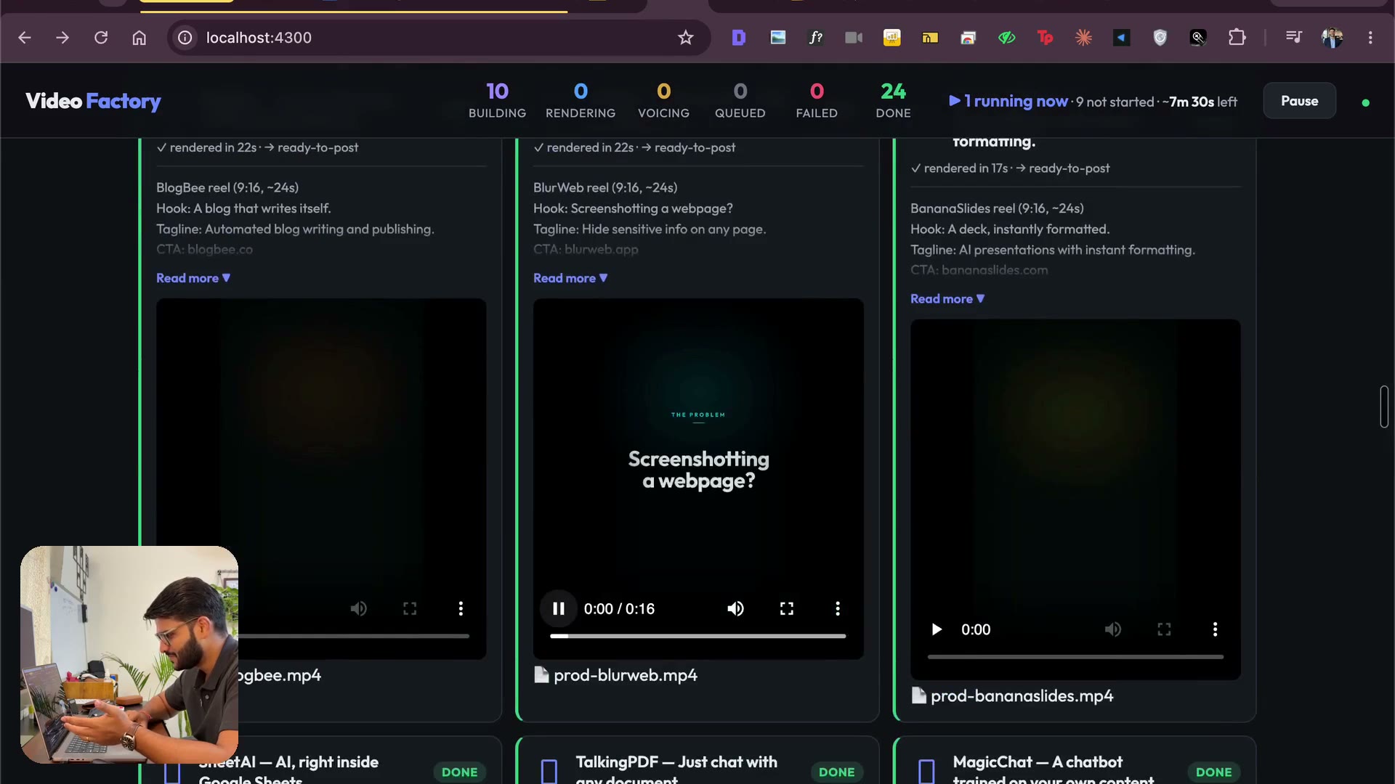
Task: Enter fullscreen on the blogbee video
Action: point(410,609)
